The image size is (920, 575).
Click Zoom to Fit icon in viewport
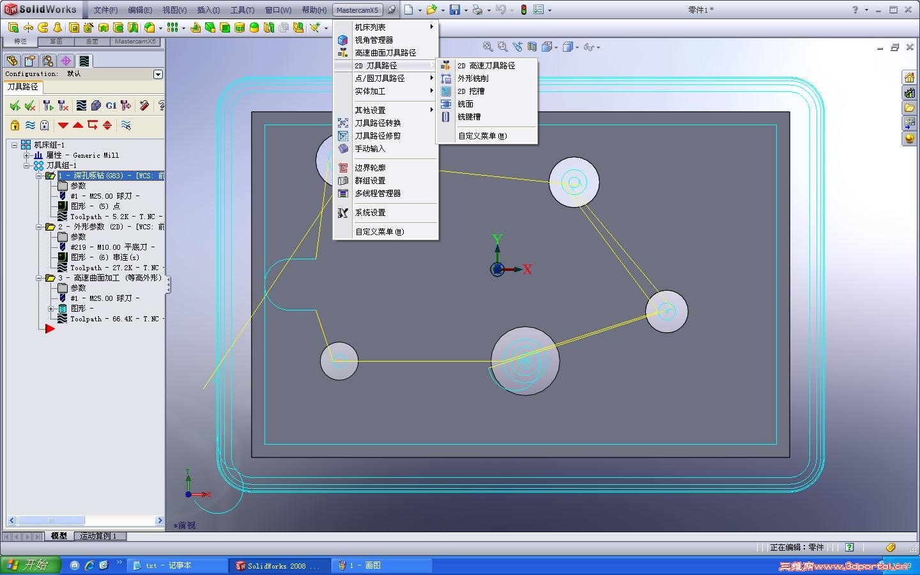487,47
